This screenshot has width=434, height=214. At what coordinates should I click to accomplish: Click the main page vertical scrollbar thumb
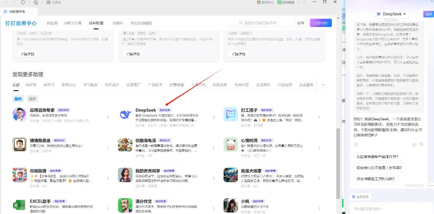[x=338, y=163]
